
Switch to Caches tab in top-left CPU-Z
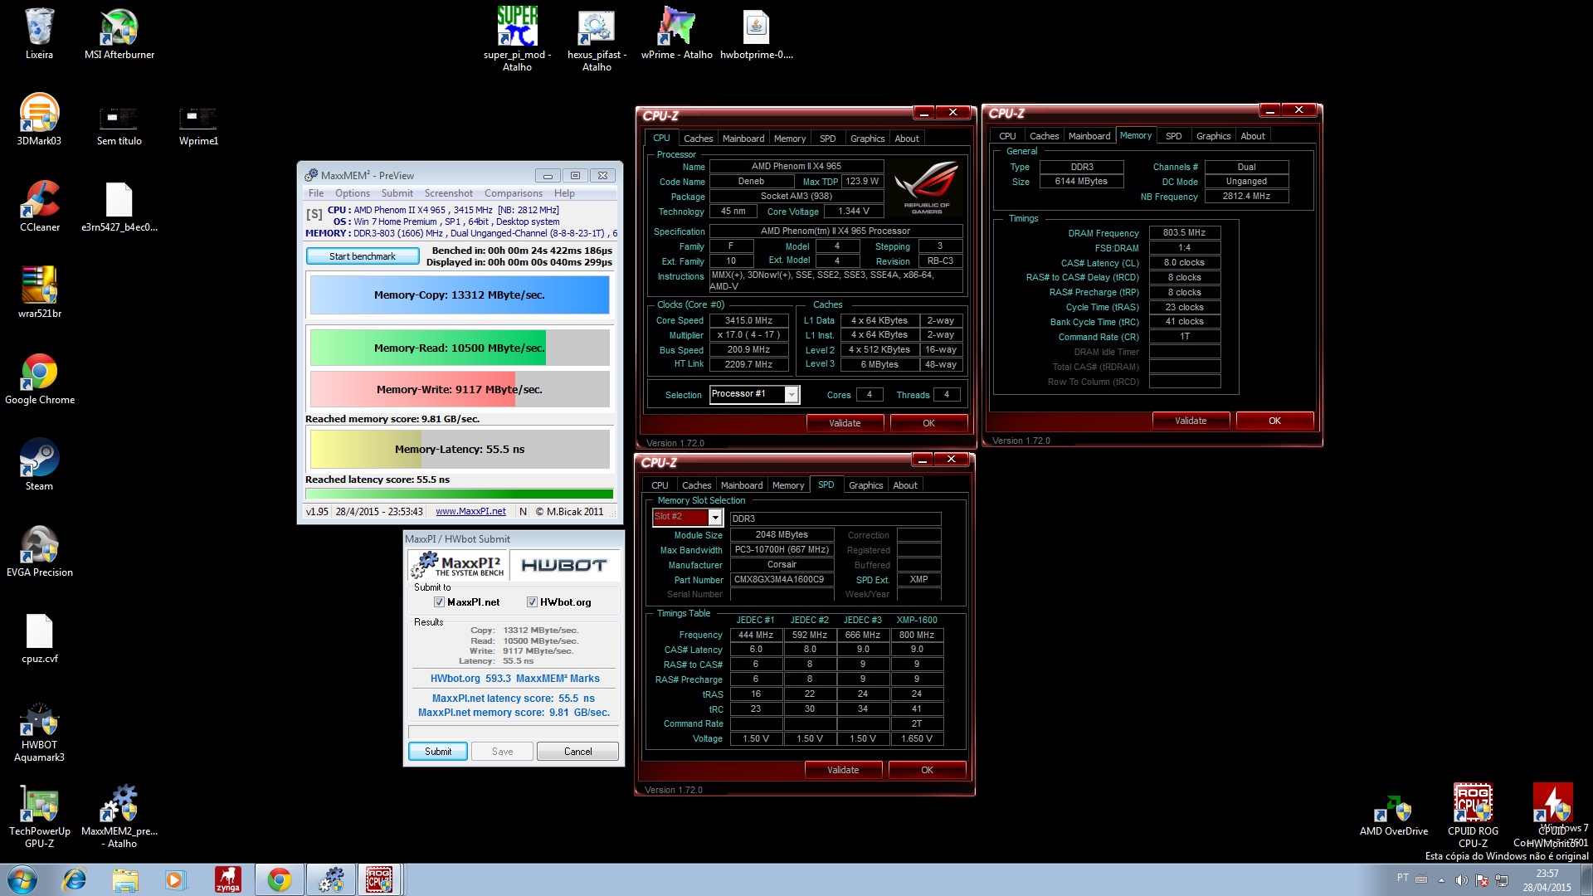click(x=698, y=139)
